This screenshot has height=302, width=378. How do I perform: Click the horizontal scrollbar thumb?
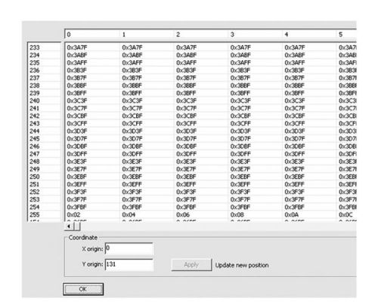pos(77,226)
